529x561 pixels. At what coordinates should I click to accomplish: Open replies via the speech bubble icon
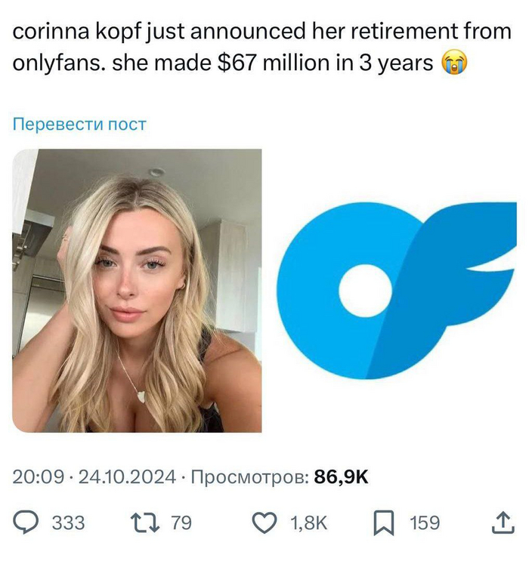tap(26, 522)
